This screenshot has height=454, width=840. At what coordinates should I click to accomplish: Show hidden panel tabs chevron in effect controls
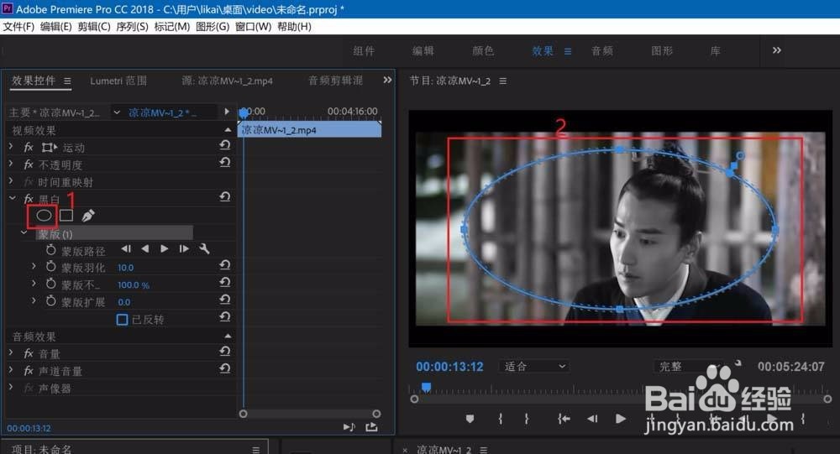pyautogui.click(x=387, y=80)
